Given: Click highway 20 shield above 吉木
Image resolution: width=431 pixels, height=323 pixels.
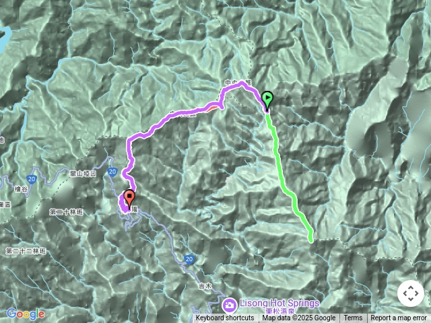Looking at the screenshot, I should click(189, 259).
